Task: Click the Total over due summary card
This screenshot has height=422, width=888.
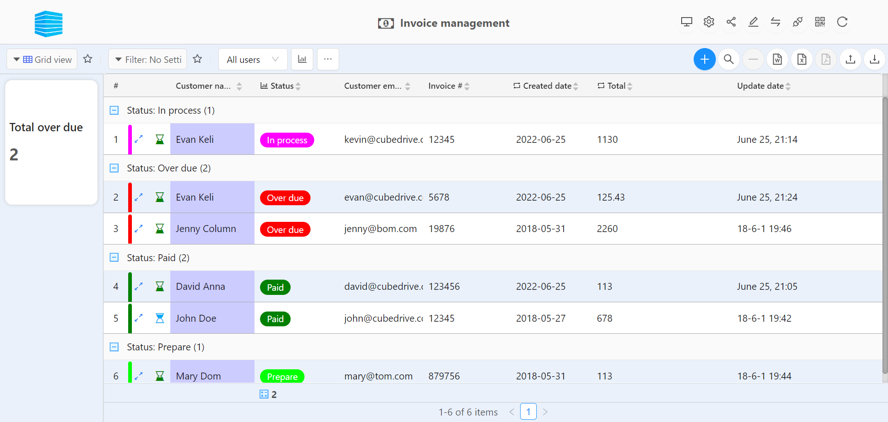Action: [51, 142]
